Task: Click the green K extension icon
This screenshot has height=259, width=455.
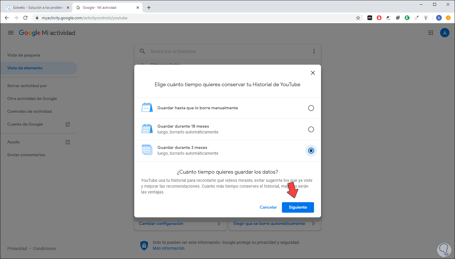Action: [x=407, y=18]
